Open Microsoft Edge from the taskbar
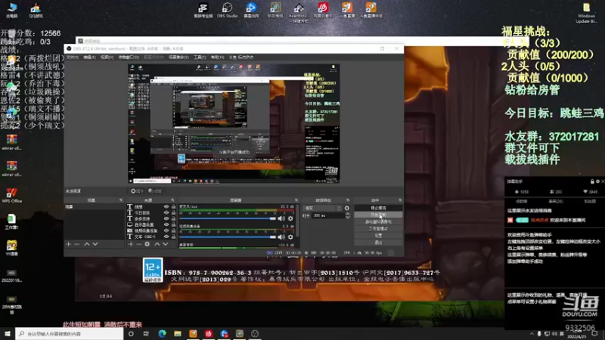Image resolution: width=605 pixels, height=340 pixels. (x=162, y=333)
